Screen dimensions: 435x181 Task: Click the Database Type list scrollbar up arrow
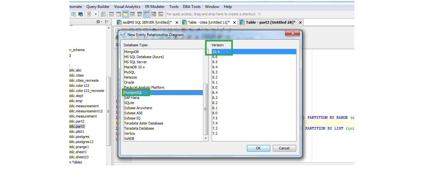[206, 52]
